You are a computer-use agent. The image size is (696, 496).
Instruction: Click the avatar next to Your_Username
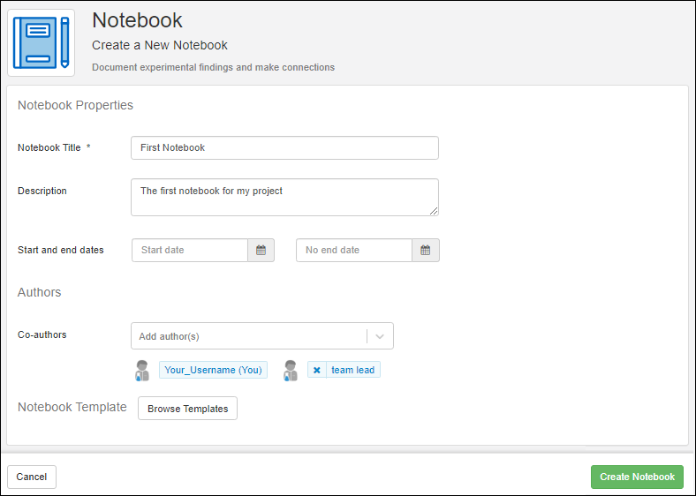click(x=142, y=371)
